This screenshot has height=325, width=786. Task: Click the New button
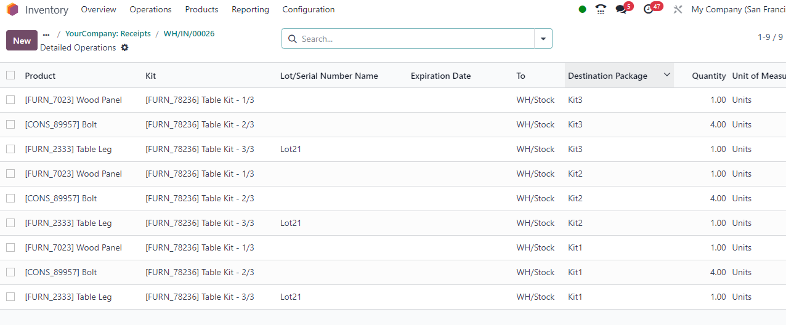(x=22, y=41)
